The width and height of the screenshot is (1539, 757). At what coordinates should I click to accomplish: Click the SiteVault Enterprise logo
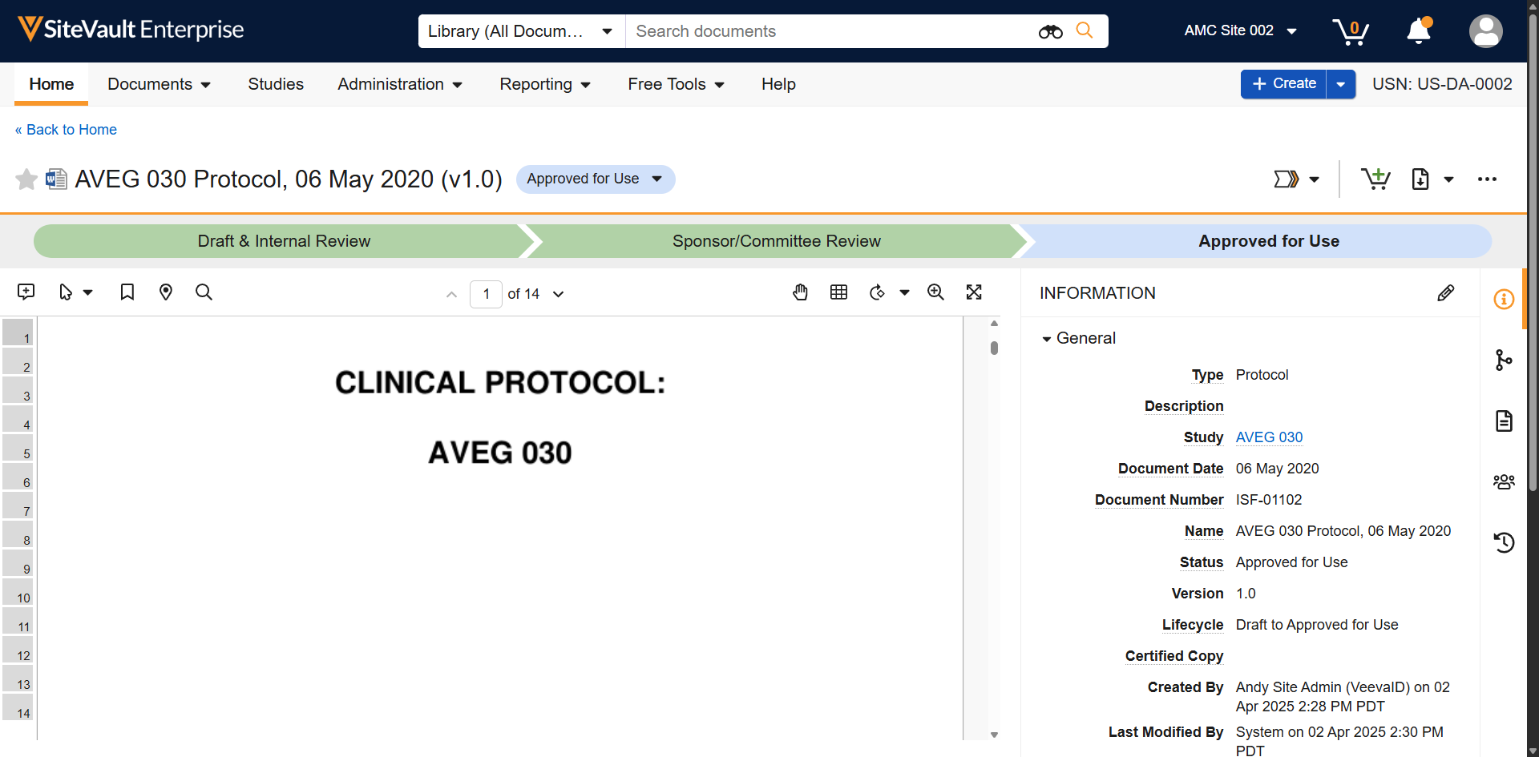[x=131, y=30]
